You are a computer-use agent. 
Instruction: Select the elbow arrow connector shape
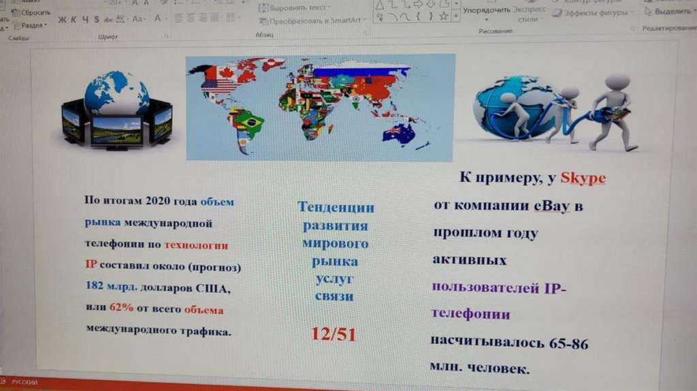coord(405,5)
